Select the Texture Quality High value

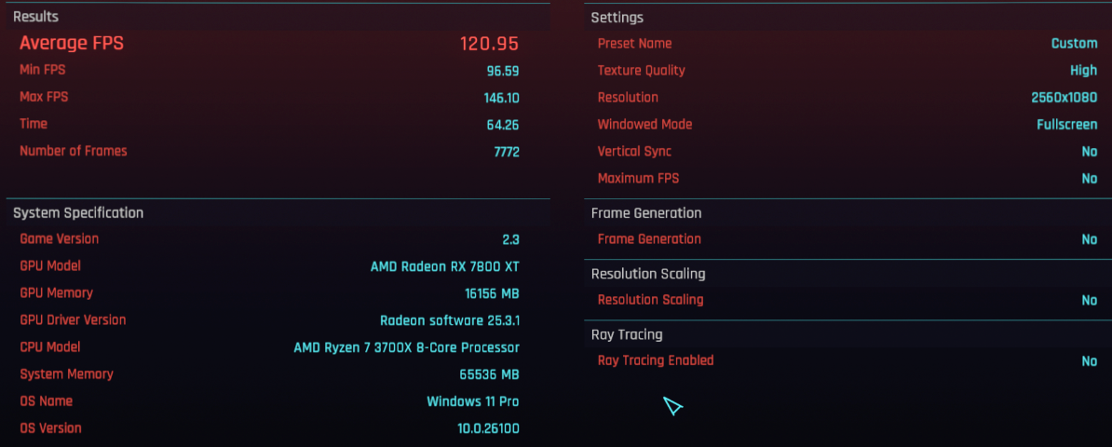(1084, 70)
